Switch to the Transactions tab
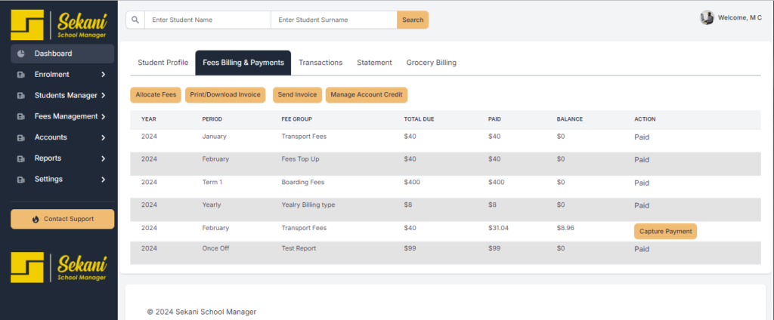 point(320,63)
